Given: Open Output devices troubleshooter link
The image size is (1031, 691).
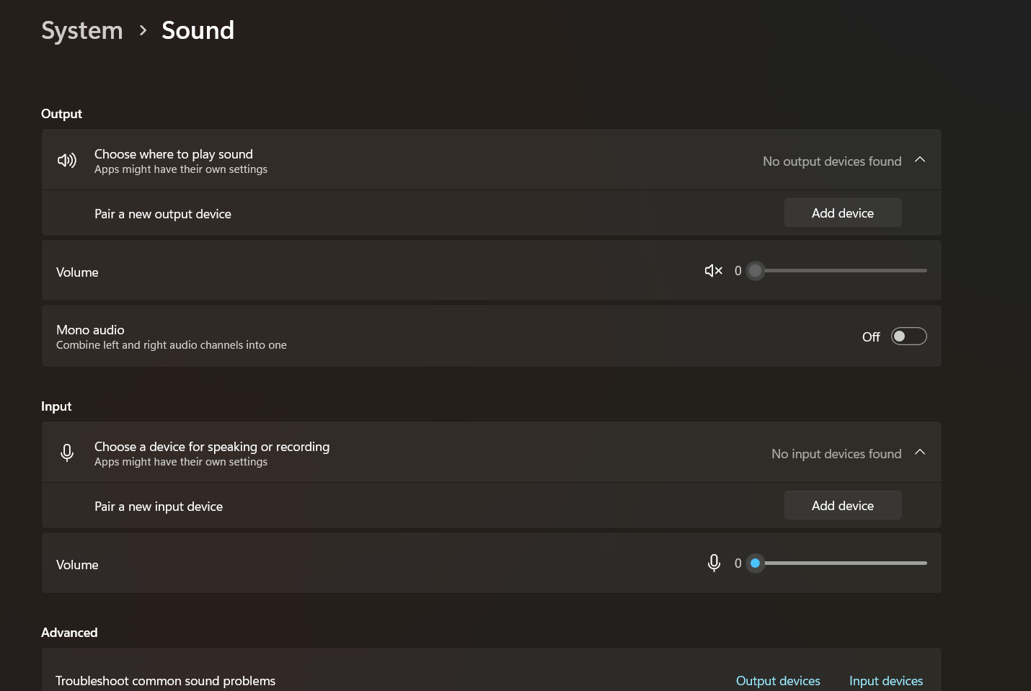Looking at the screenshot, I should 778,681.
